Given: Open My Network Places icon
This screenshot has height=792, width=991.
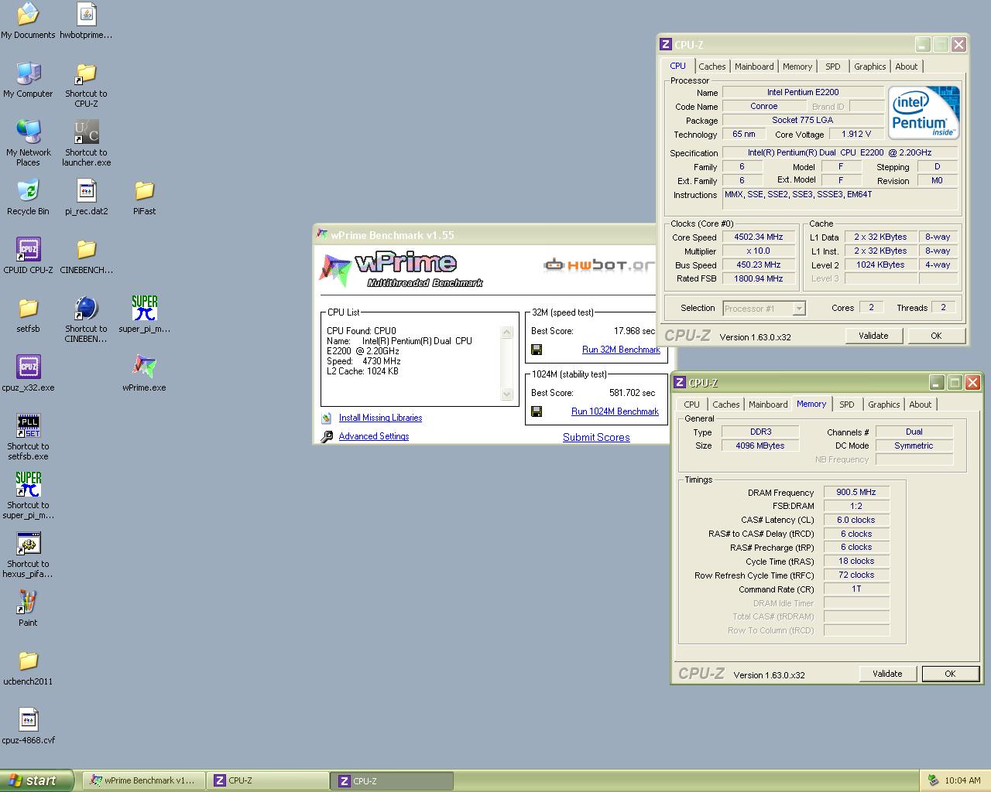Looking at the screenshot, I should (x=28, y=144).
